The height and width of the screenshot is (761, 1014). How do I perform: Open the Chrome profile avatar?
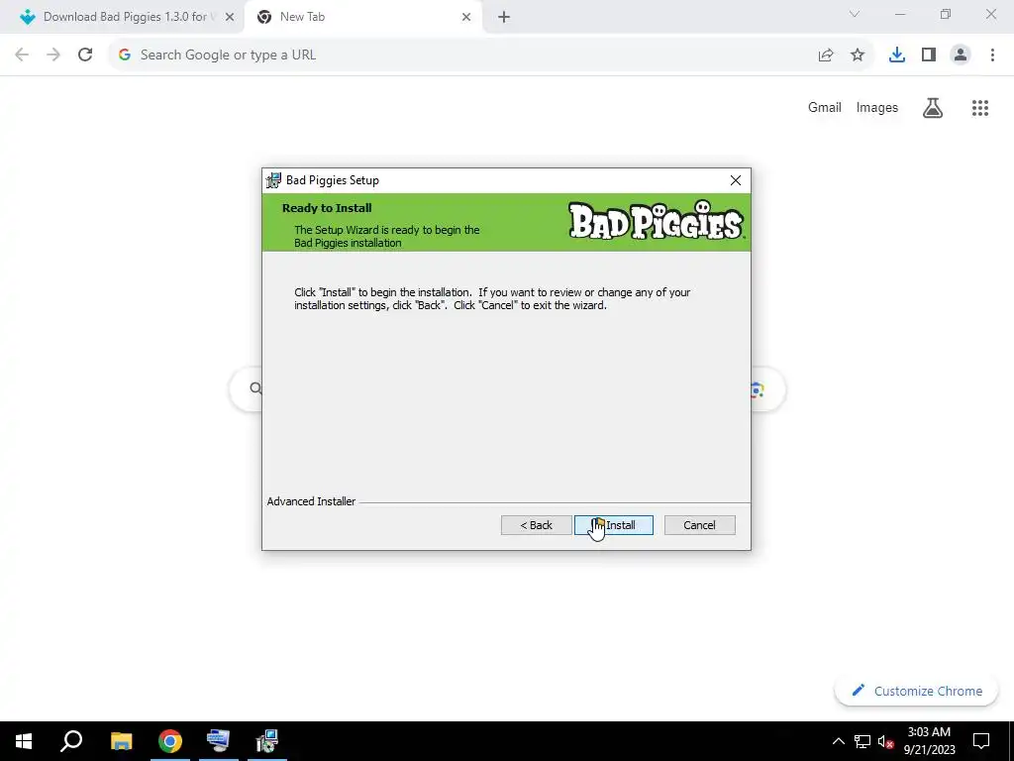pos(961,55)
